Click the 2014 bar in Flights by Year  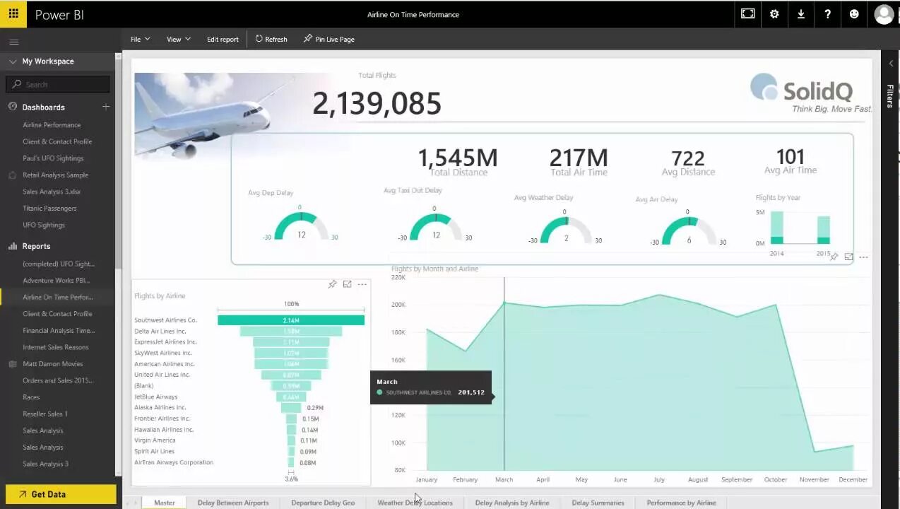pos(776,228)
